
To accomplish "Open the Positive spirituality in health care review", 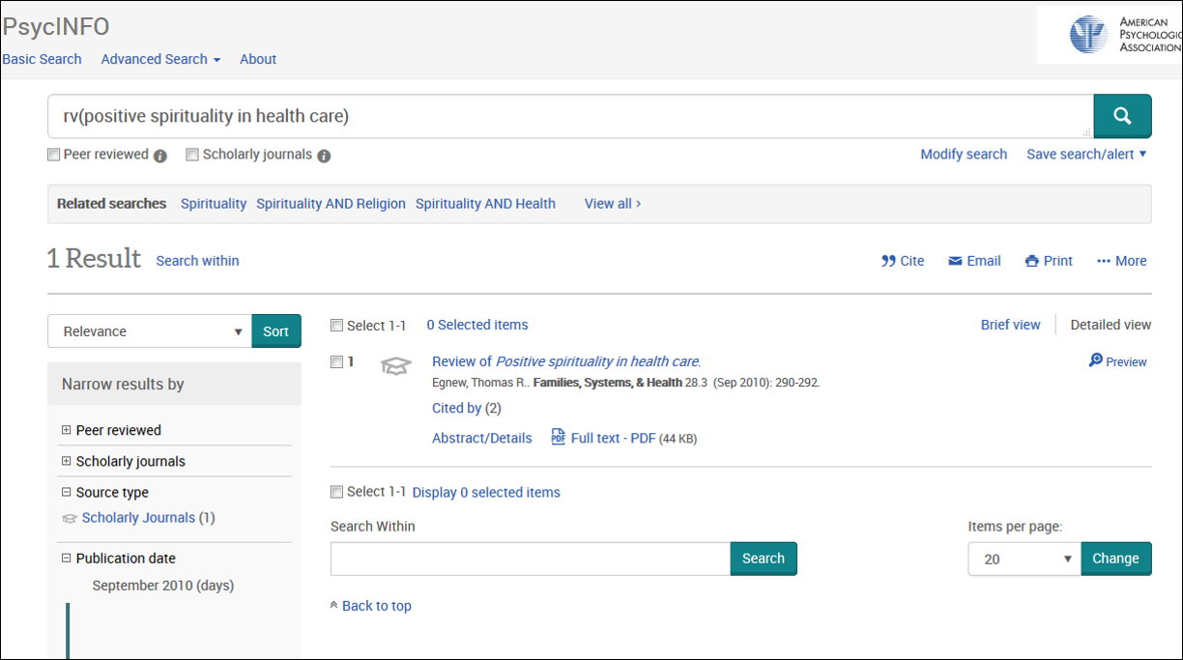I will pos(566,361).
